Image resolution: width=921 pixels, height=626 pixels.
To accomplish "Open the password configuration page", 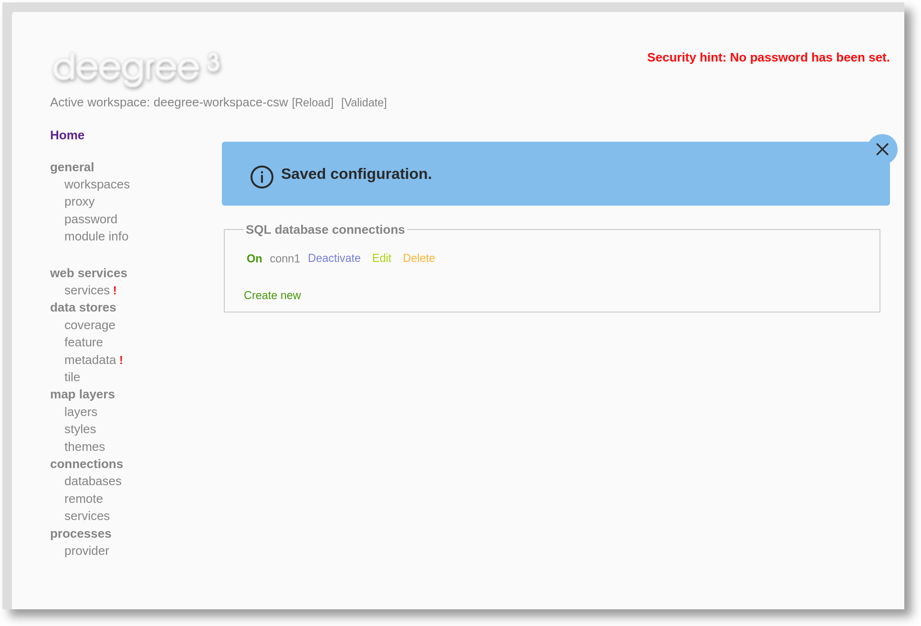I will (x=91, y=219).
